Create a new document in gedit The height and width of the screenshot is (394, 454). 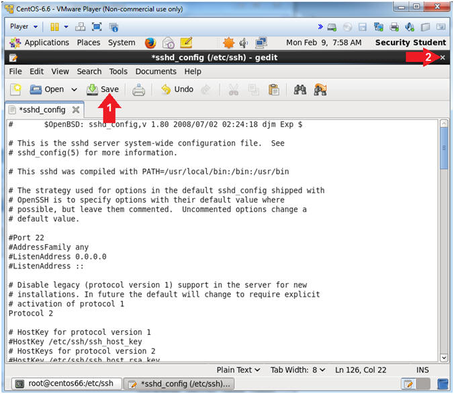(x=16, y=89)
